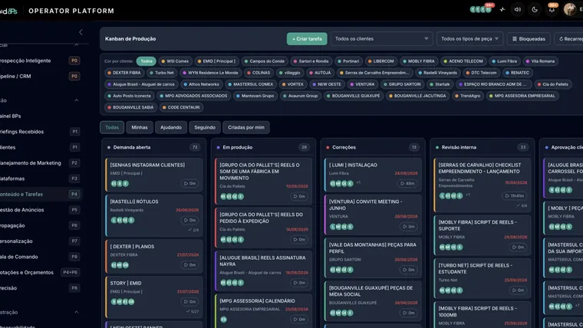Collapse sidebar section above Painel 8Ps
Screen dimensions: 583x328
coord(76,100)
